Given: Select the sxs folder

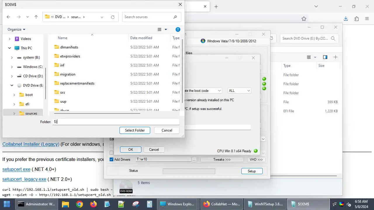Looking at the screenshot, I should tap(63, 92).
